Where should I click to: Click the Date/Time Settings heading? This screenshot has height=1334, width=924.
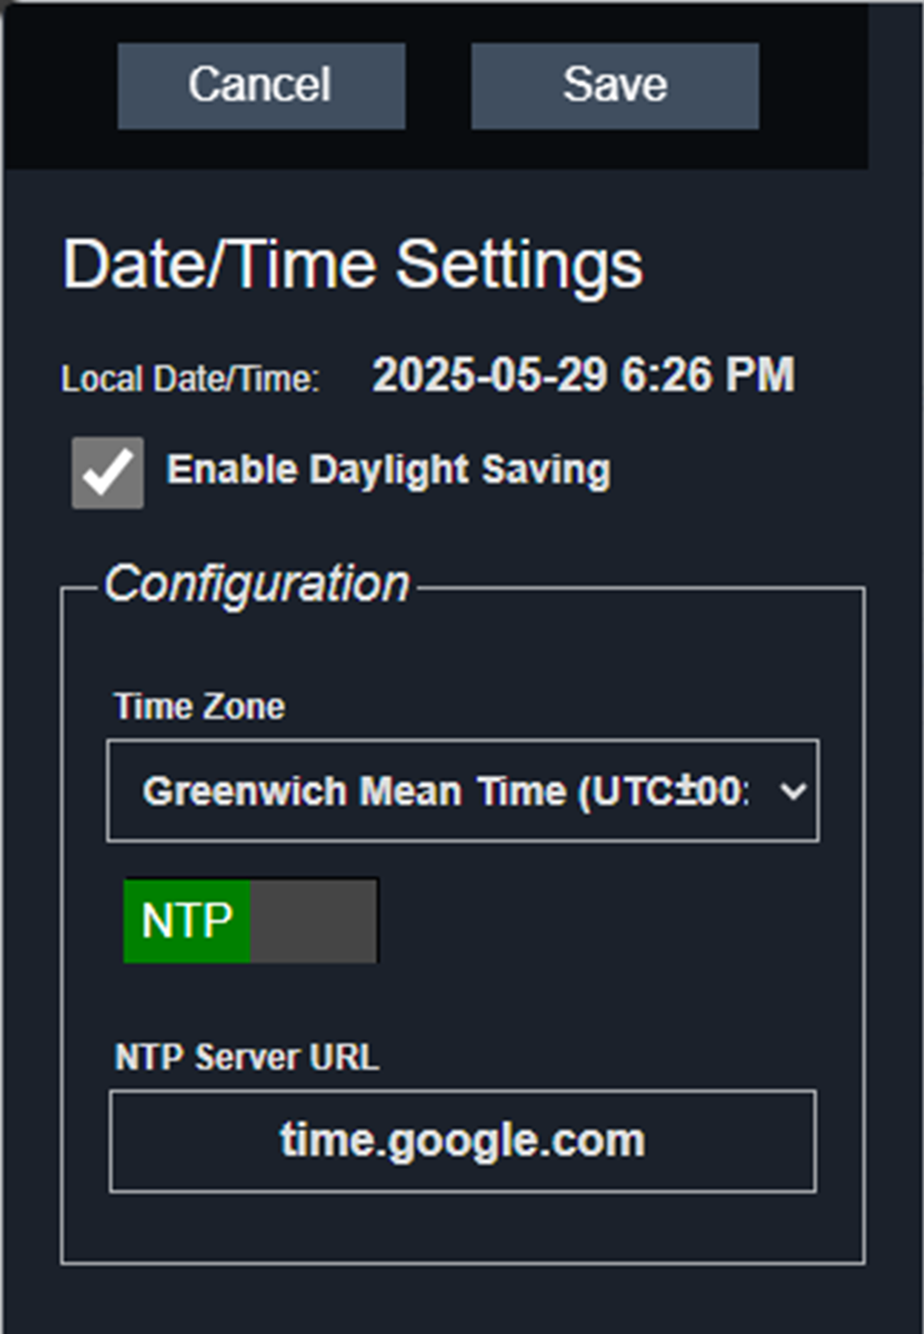[353, 264]
